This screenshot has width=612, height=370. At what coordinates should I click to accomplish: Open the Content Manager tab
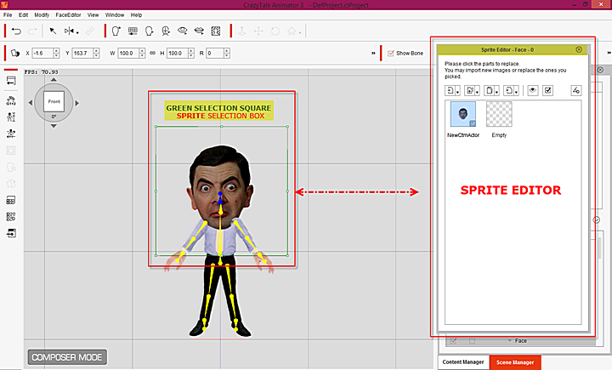click(464, 362)
